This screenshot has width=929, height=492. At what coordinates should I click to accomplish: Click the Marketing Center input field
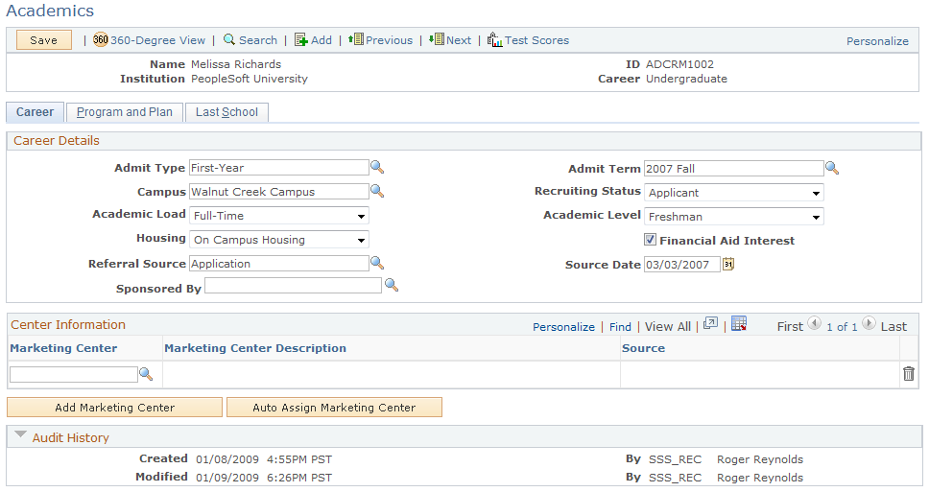coord(74,374)
